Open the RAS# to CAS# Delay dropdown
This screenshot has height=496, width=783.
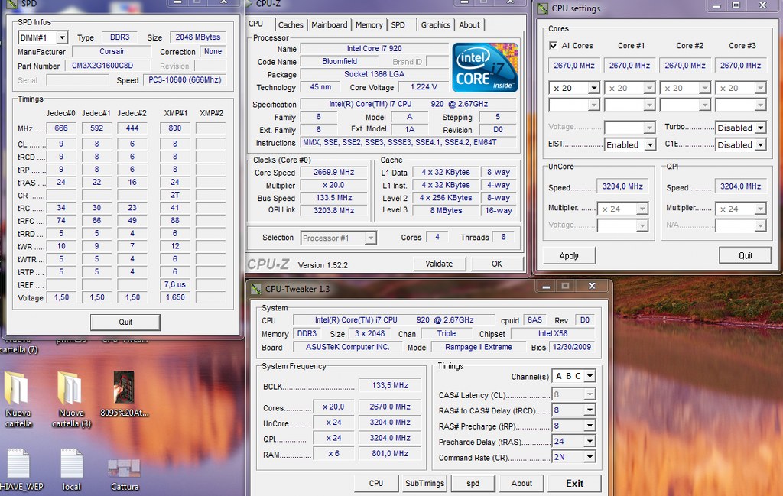pyautogui.click(x=590, y=410)
